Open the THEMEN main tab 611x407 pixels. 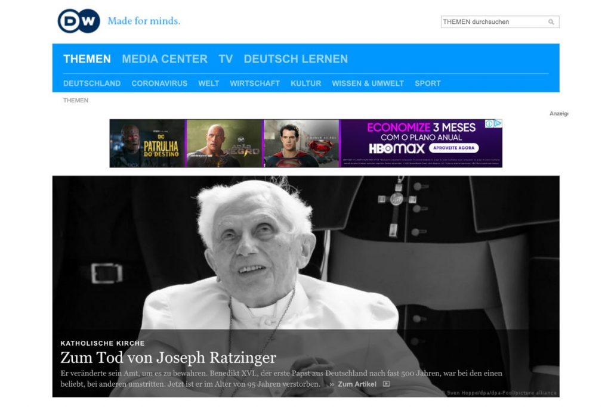[x=87, y=59]
